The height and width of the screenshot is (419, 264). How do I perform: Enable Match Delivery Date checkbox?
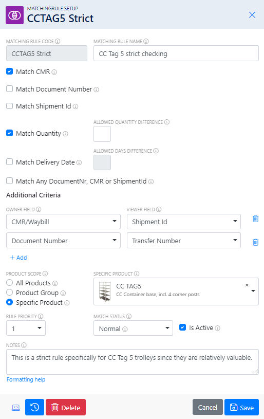click(x=10, y=162)
